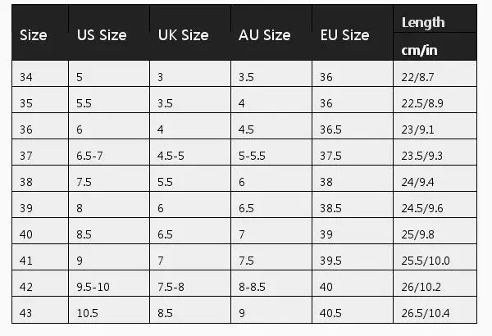Viewport: 492px width, 336px height.
Task: Click the US Size column header
Action: pyautogui.click(x=109, y=33)
